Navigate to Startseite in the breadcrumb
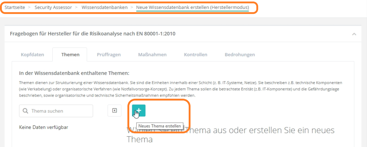367x147 pixels. [x=14, y=7]
